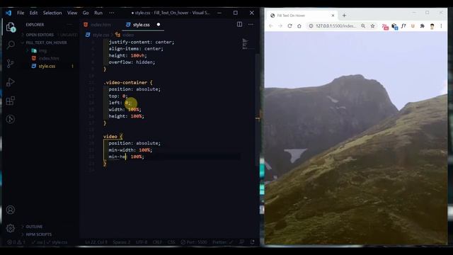Open the Selection menu
Screen dimensions: 453x255
click(52, 13)
